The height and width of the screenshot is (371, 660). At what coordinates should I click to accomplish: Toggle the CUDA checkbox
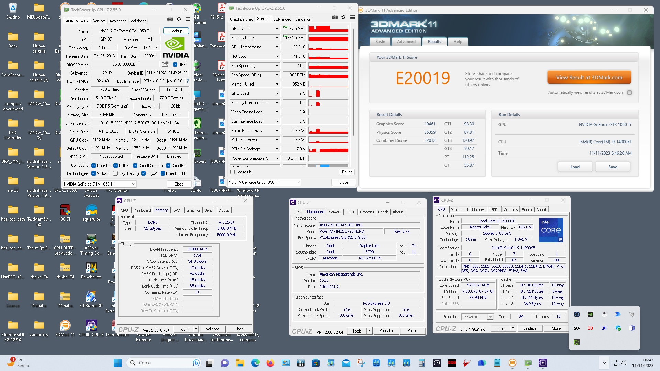pos(116,165)
